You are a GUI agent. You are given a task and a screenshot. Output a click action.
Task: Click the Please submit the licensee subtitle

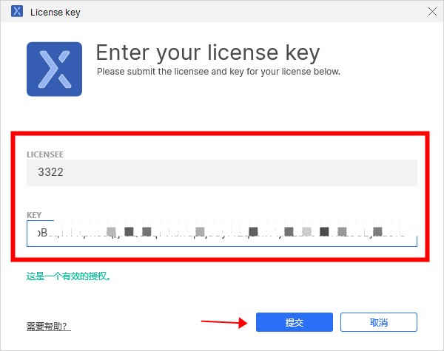(x=218, y=72)
